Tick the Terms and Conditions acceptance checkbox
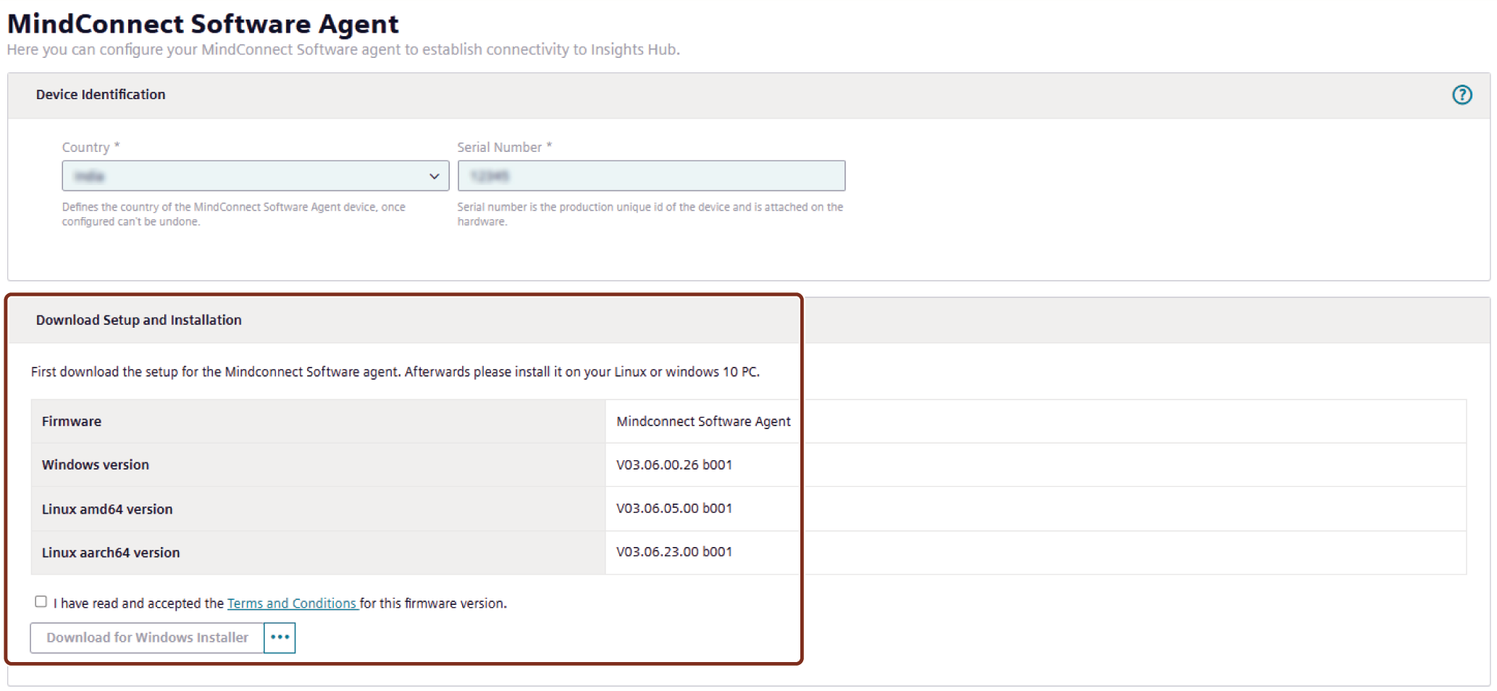This screenshot has height=691, width=1497. (41, 602)
